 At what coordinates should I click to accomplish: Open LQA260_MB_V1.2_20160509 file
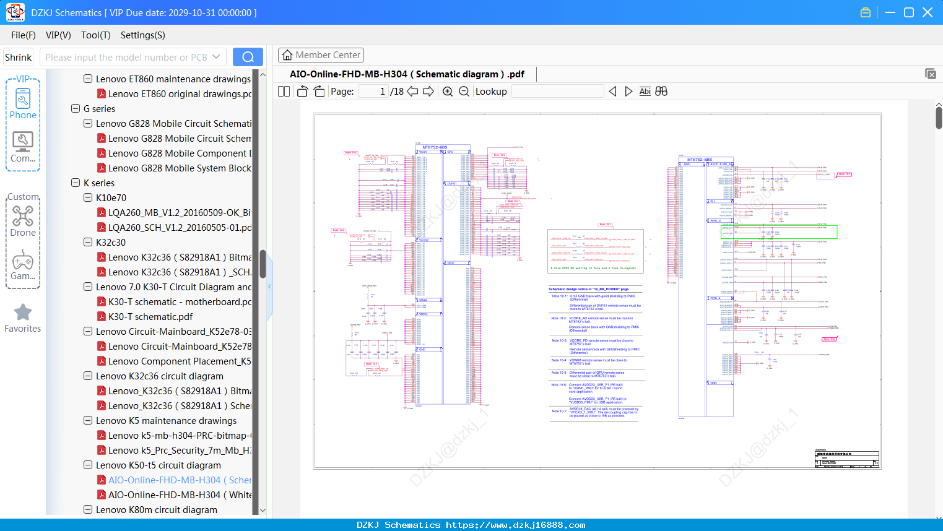click(x=175, y=212)
